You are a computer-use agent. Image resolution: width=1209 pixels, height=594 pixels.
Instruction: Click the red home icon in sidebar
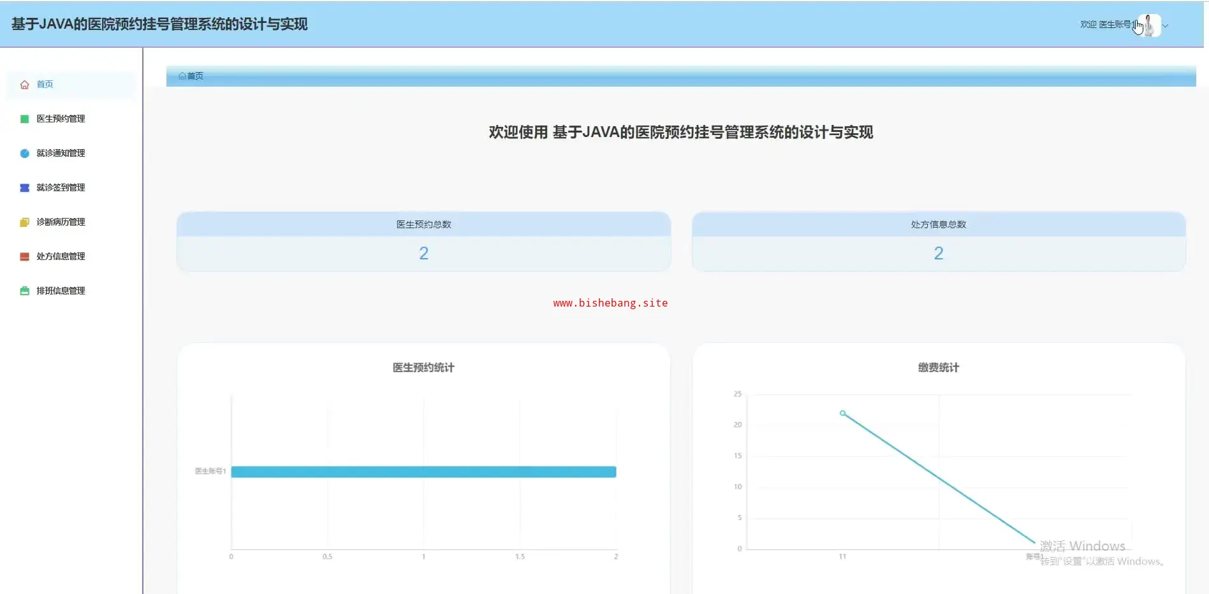25,85
